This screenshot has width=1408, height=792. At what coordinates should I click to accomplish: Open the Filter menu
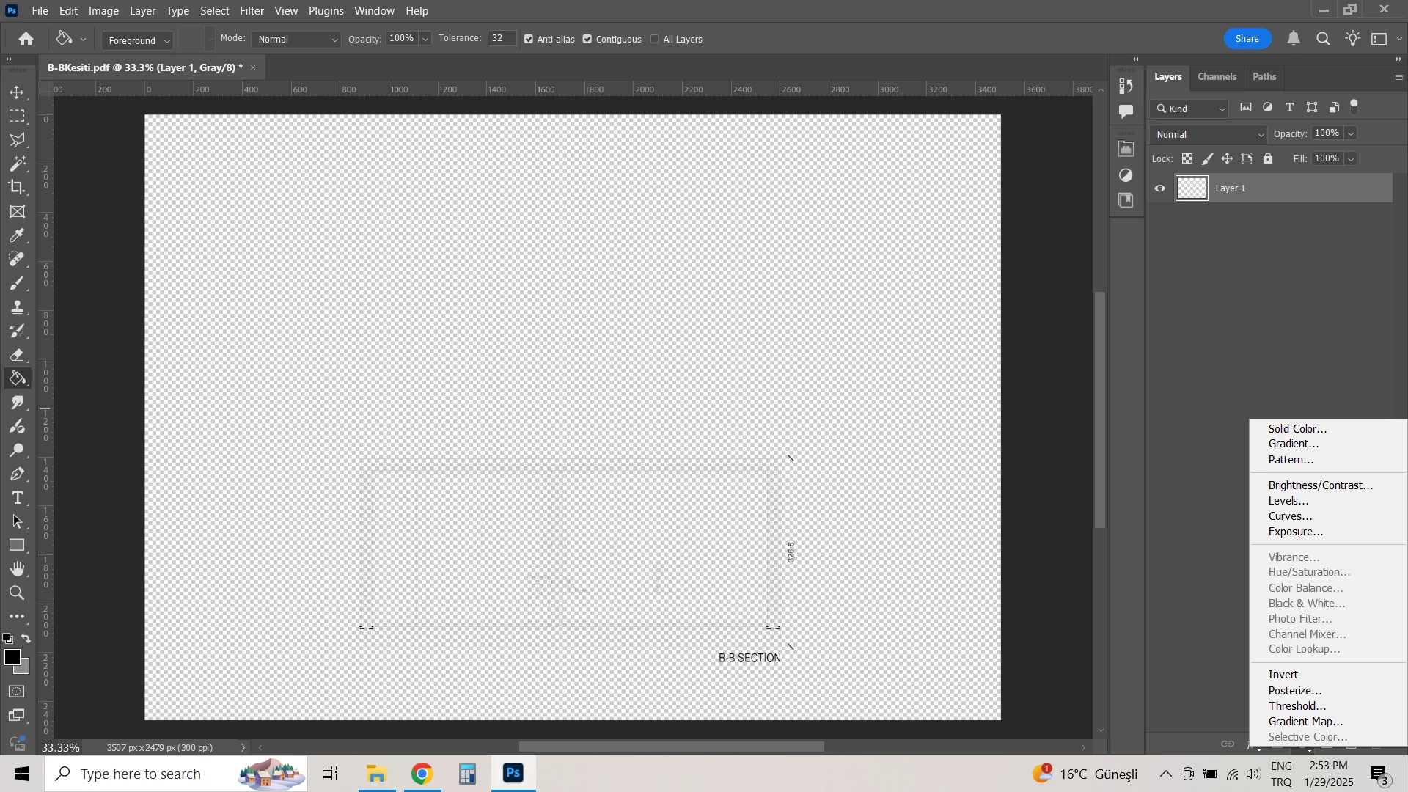252,11
